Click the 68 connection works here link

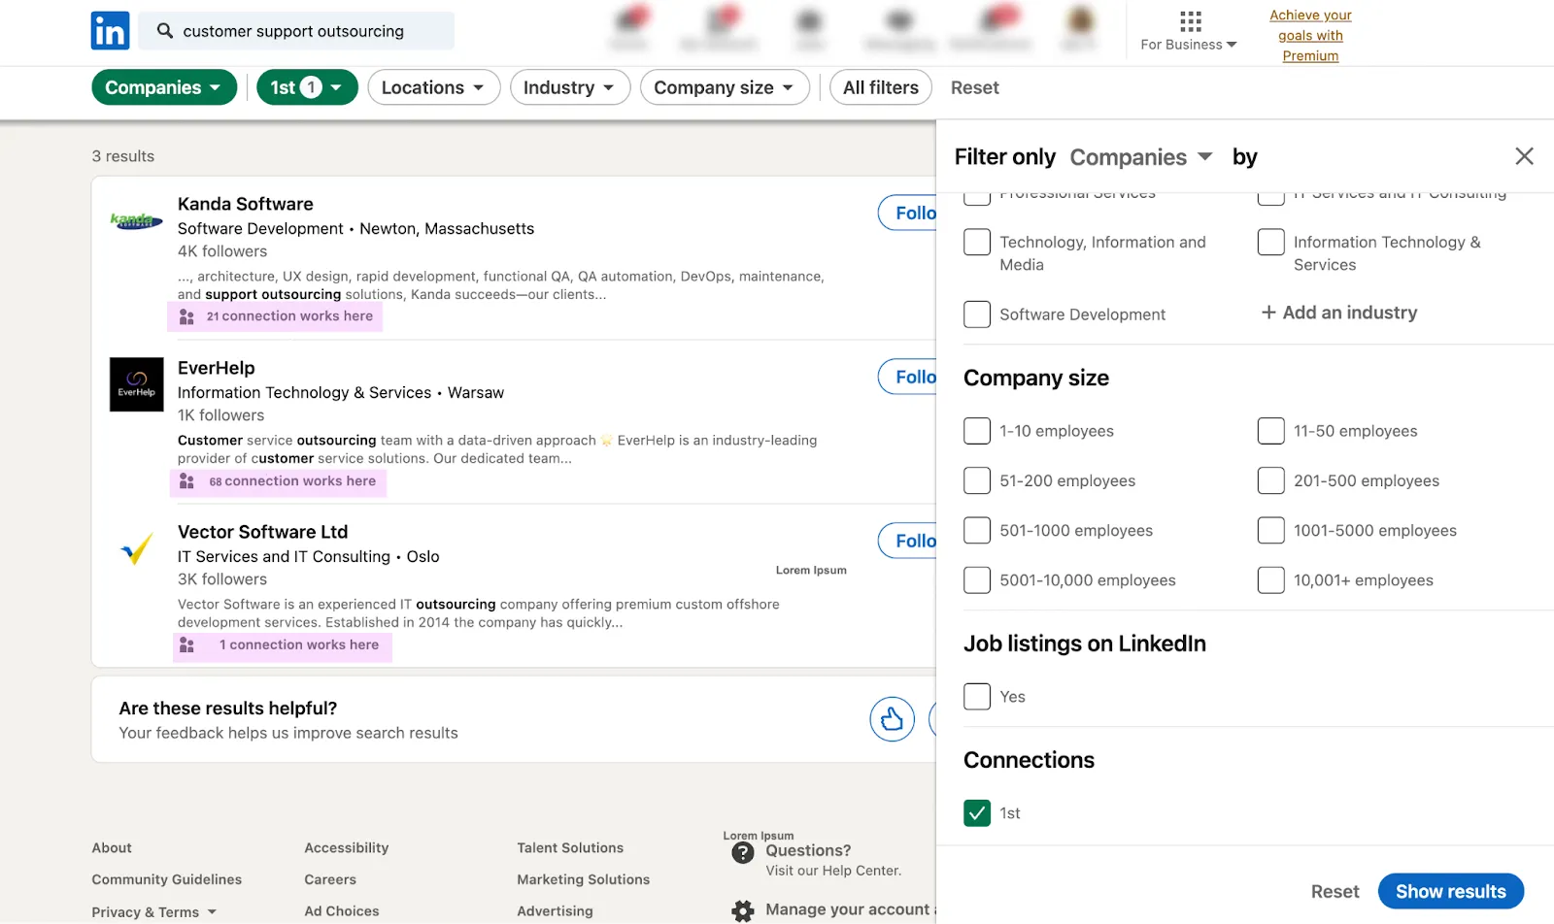coord(292,481)
